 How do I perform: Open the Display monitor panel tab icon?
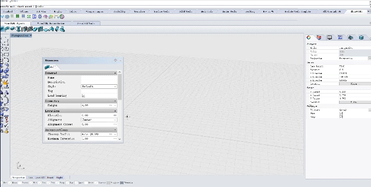(330, 38)
